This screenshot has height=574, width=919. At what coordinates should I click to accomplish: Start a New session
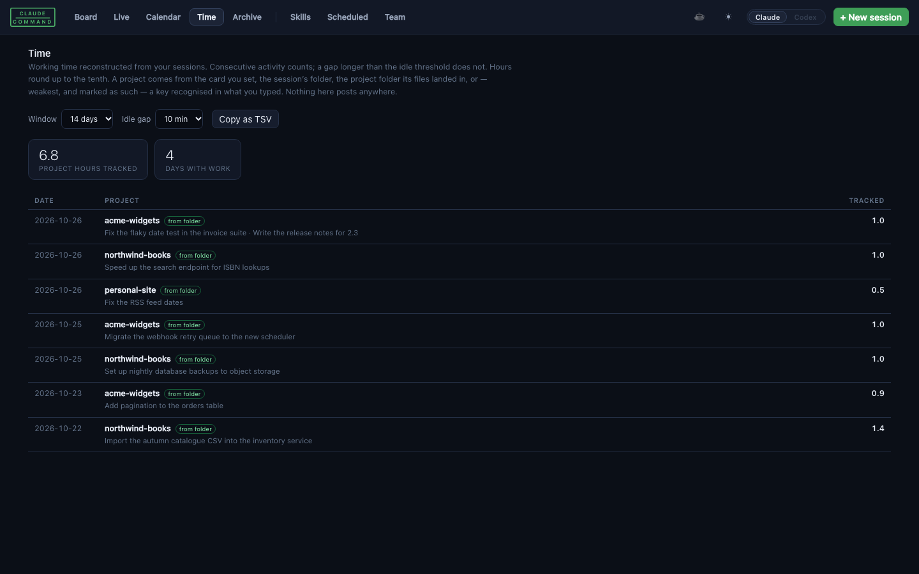click(870, 17)
